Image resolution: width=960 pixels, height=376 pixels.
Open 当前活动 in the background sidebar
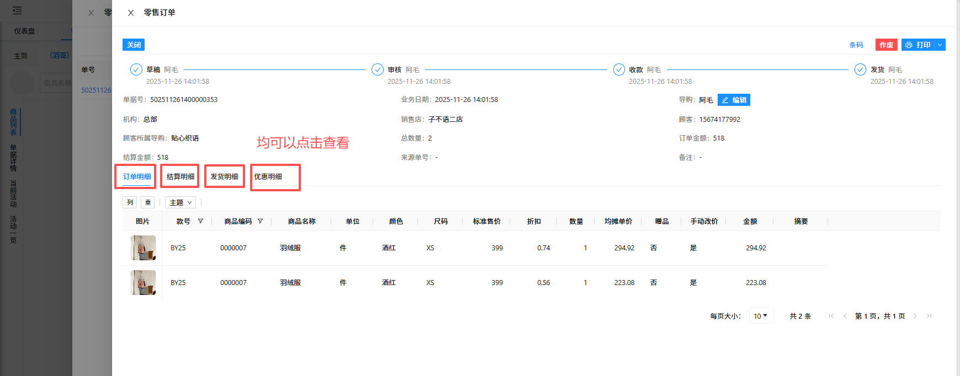13,194
